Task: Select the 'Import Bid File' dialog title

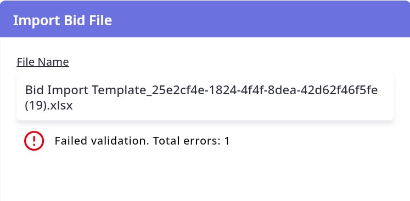Action: click(x=63, y=20)
